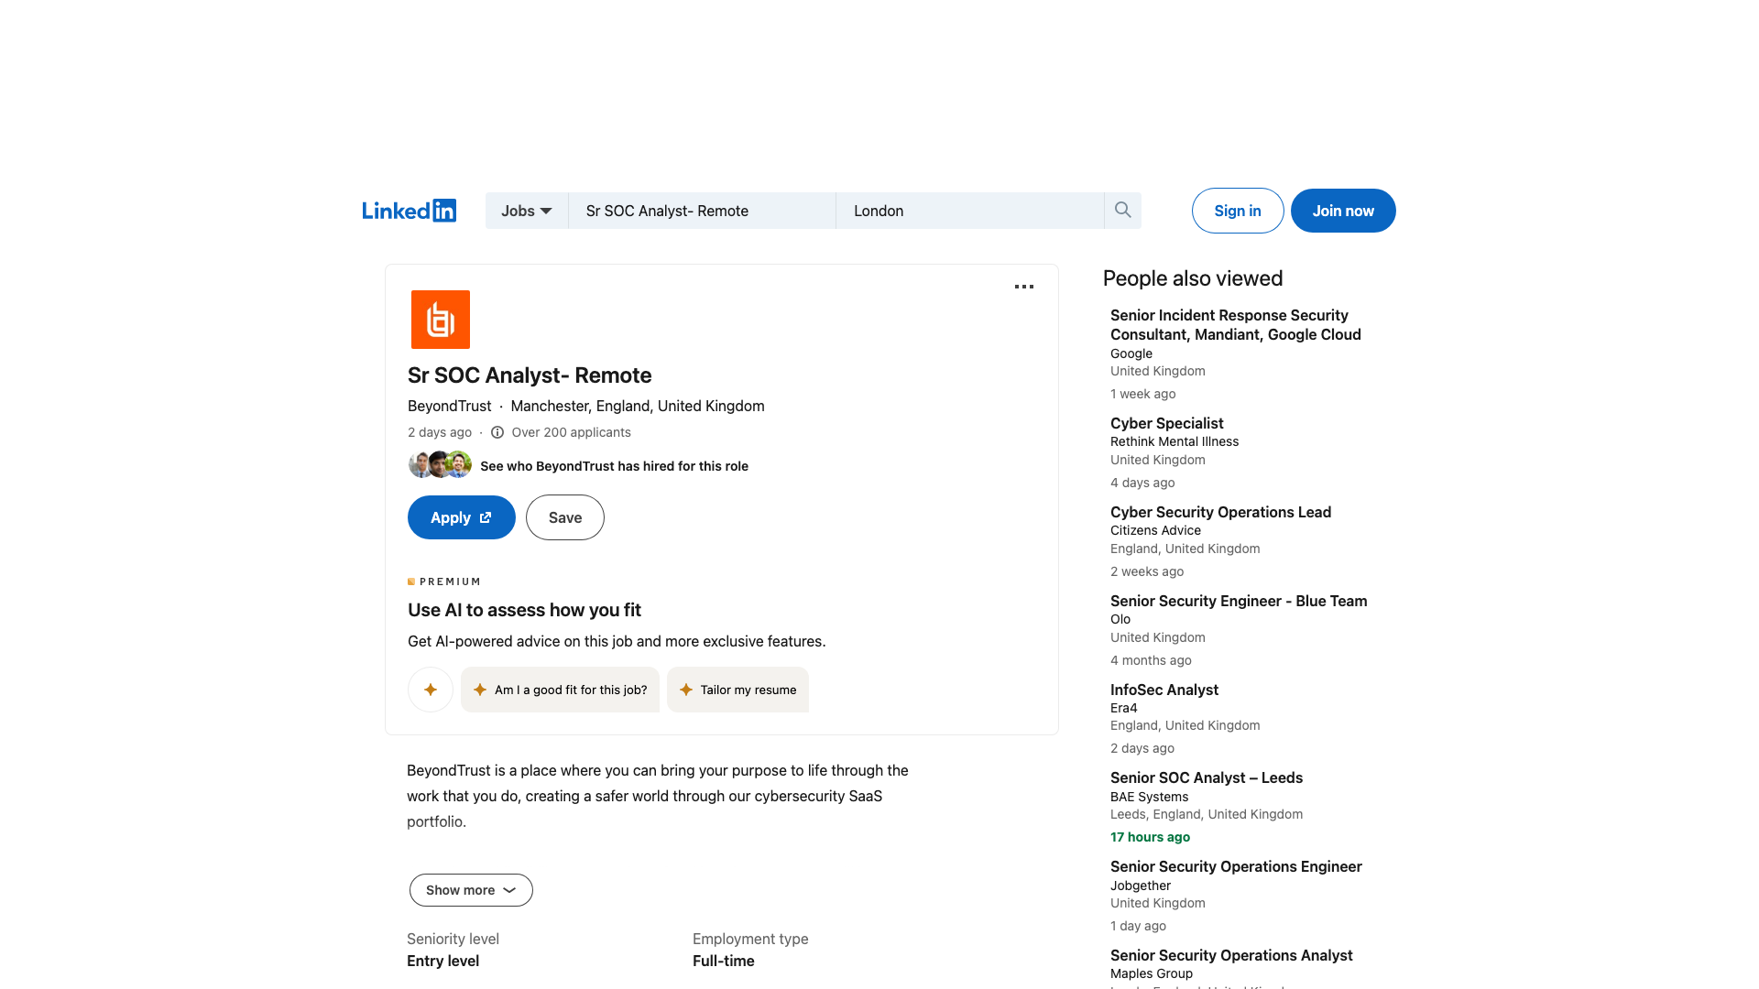Open the Sr SOC Analyst- Remote title
This screenshot has height=989, width=1759.
[530, 375]
